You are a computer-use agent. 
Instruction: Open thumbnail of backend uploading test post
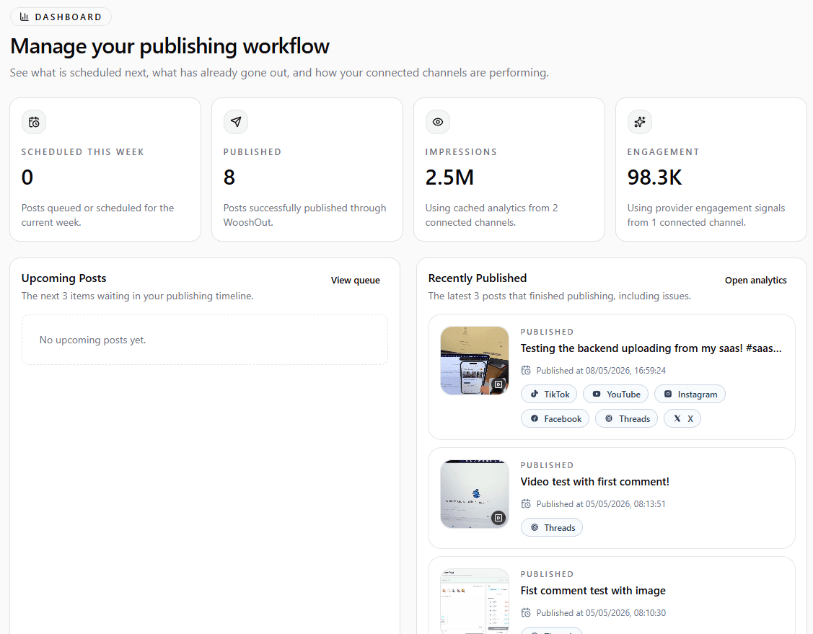(x=475, y=361)
